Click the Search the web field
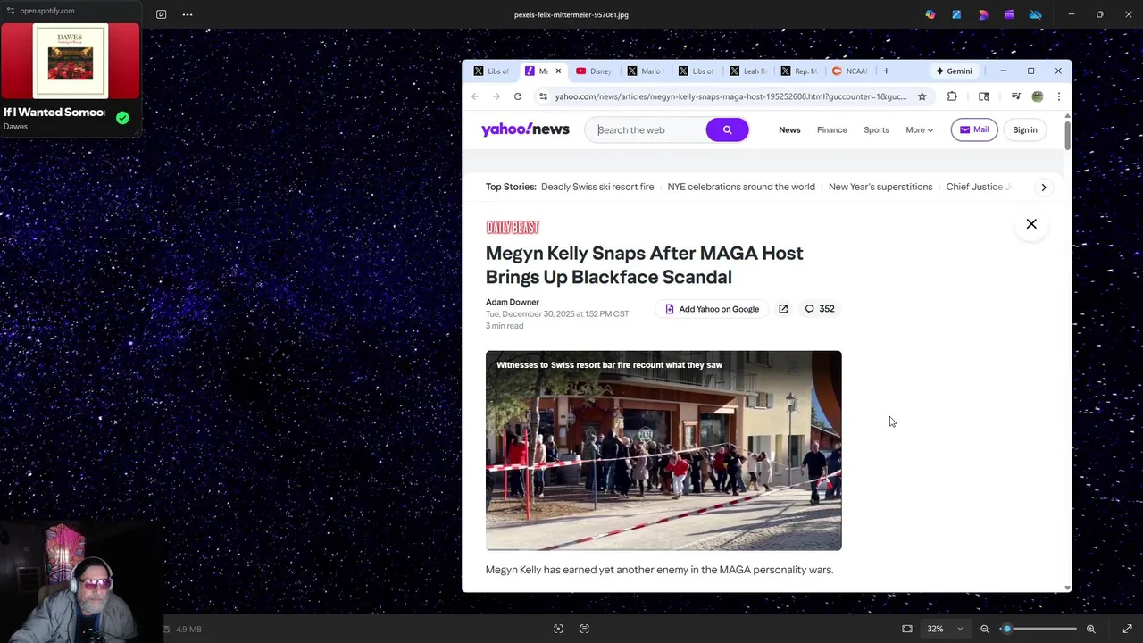1143x643 pixels. click(x=647, y=130)
